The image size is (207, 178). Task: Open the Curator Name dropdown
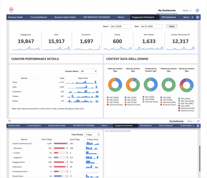pos(88,71)
